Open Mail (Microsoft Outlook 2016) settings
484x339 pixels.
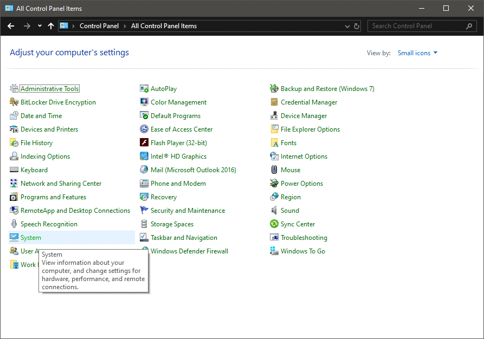[x=193, y=169]
